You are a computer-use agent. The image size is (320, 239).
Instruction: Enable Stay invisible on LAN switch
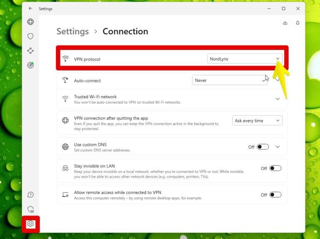pos(275,168)
